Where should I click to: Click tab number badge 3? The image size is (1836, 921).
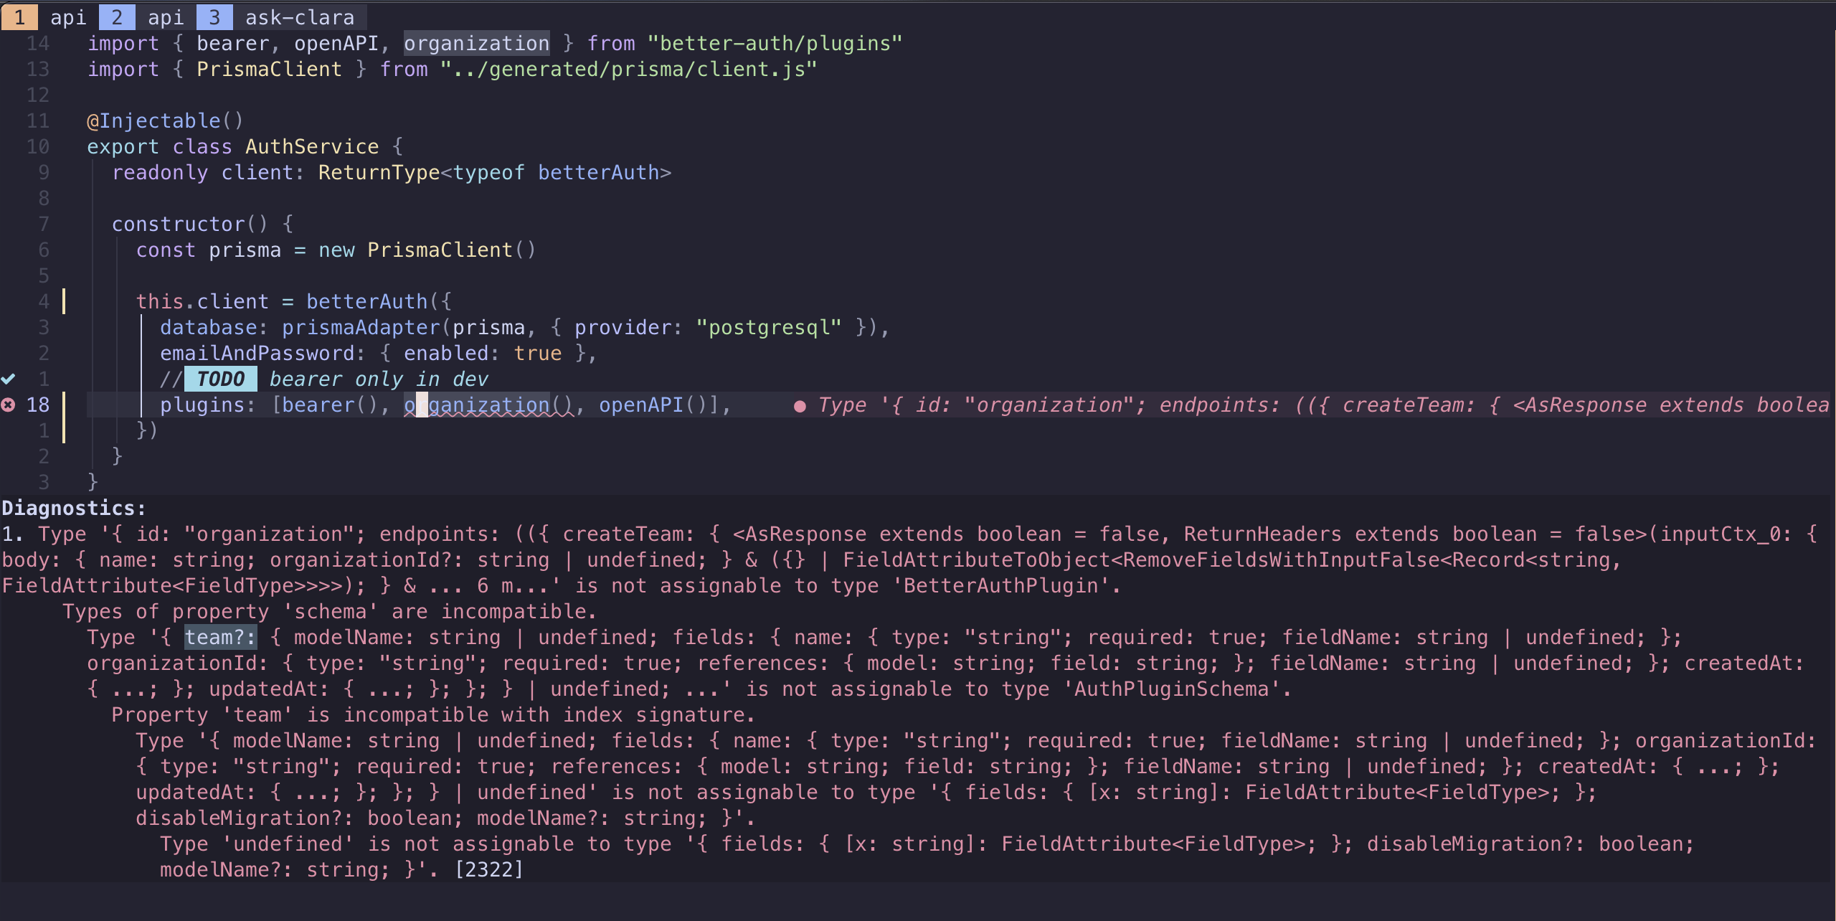tap(214, 17)
